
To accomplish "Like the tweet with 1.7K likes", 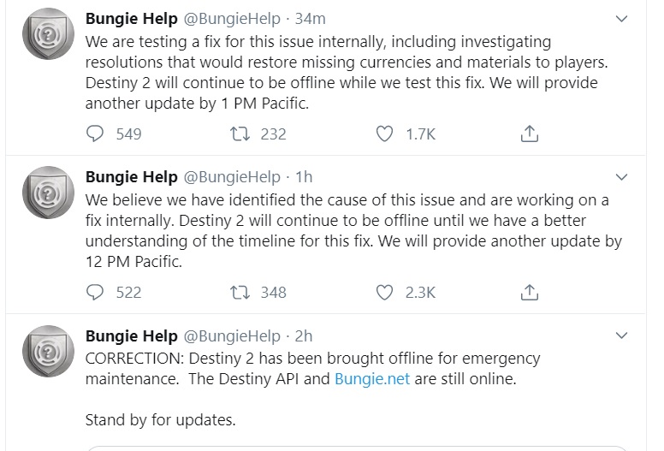I will (x=385, y=134).
